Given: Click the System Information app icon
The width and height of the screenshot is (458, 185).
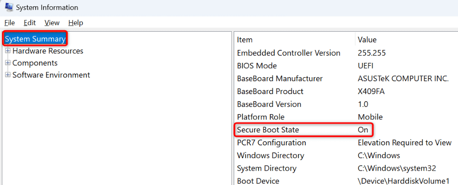Looking at the screenshot, I should pos(8,8).
